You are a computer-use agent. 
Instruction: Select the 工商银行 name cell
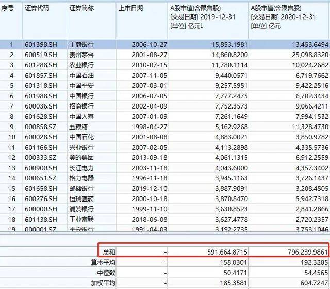tap(81, 45)
